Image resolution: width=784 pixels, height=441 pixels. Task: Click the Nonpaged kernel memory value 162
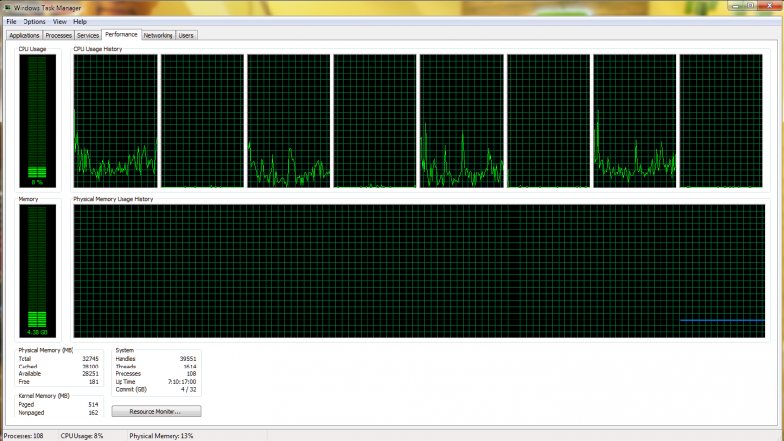coord(93,413)
